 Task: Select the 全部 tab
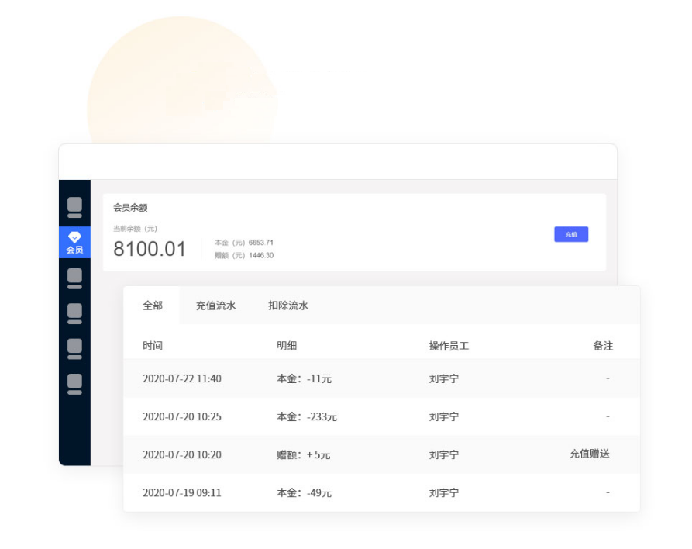coord(152,306)
